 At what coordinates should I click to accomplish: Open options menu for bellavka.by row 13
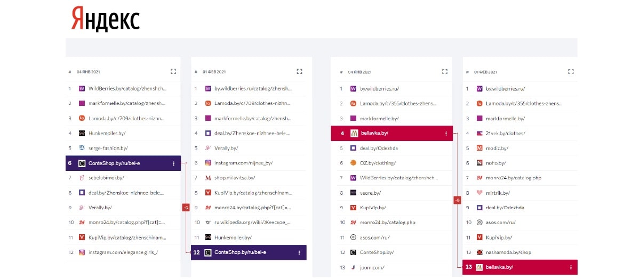[x=571, y=267]
